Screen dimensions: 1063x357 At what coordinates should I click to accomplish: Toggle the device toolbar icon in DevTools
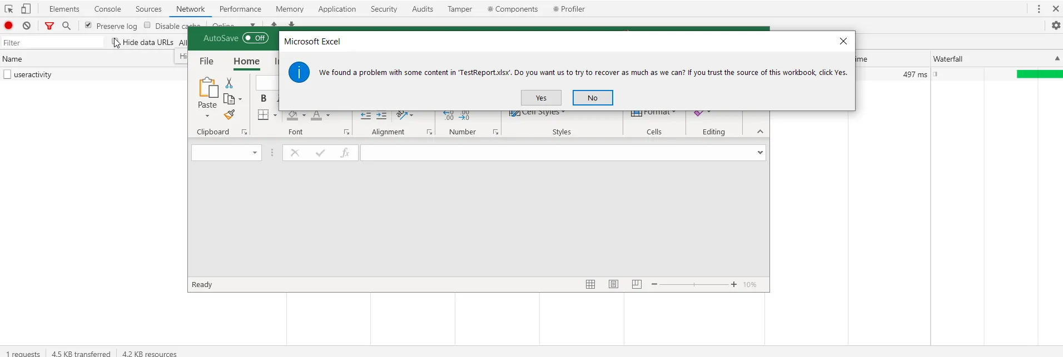26,9
